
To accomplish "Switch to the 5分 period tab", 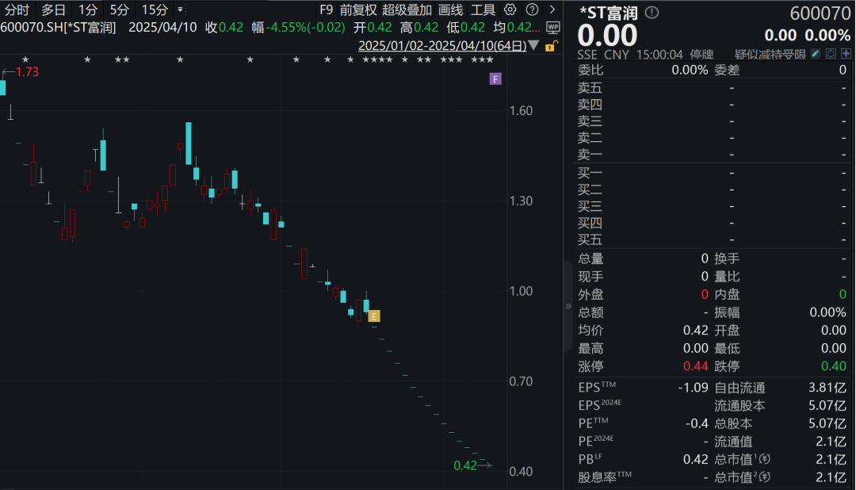I will [x=119, y=10].
